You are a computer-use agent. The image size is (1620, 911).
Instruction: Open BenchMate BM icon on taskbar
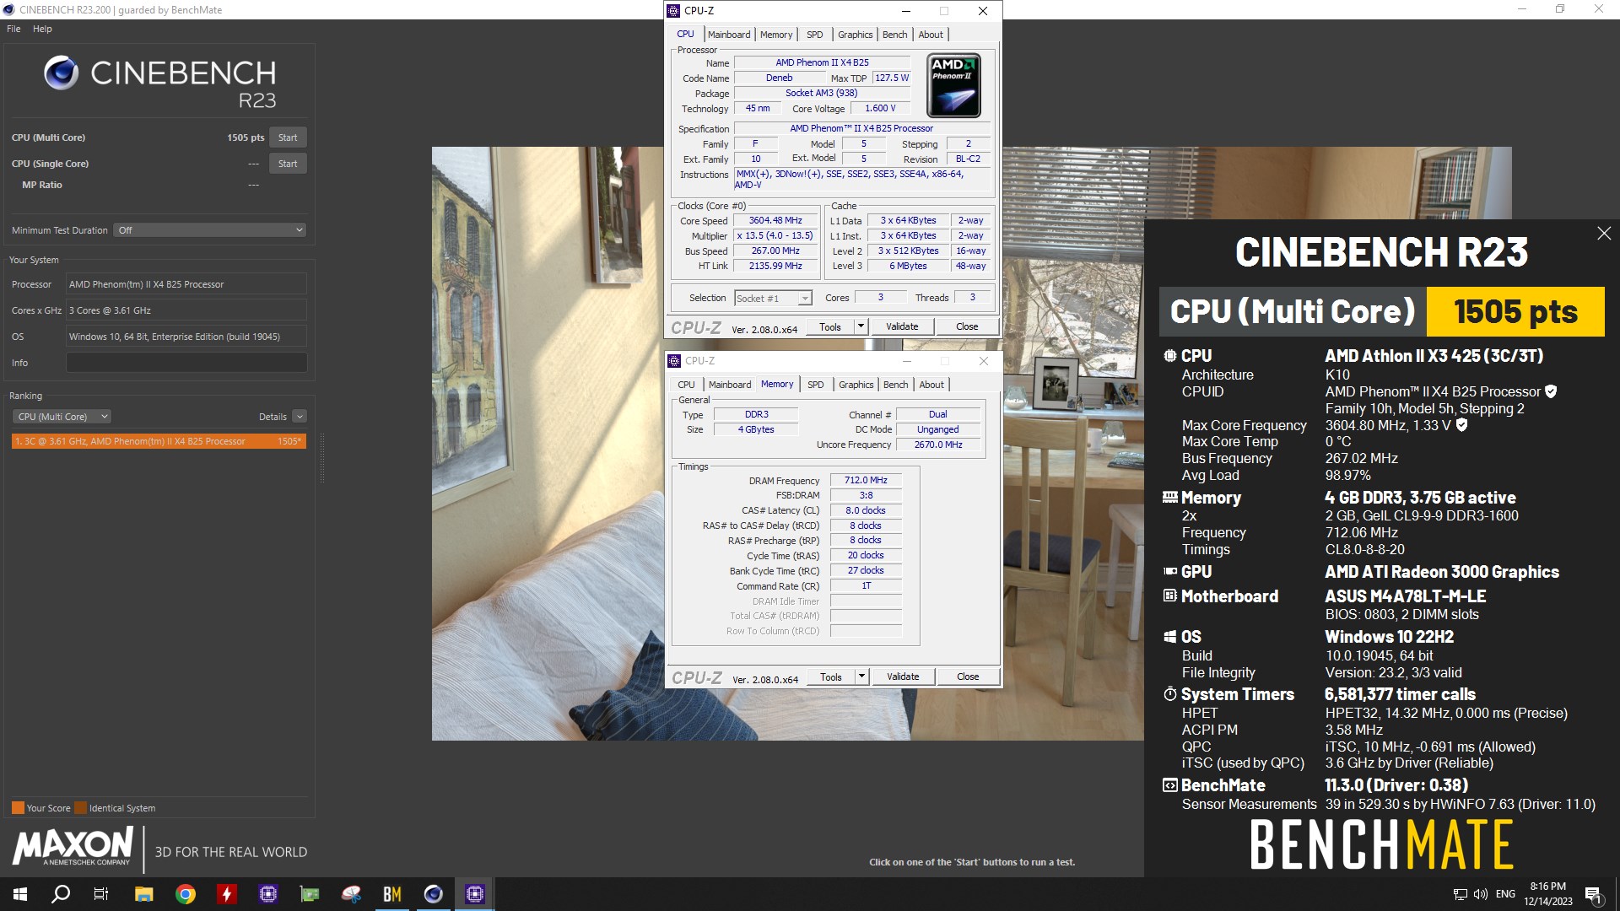392,894
